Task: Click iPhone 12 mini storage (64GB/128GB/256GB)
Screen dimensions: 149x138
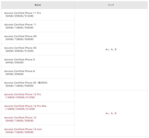Action: (19, 132)
